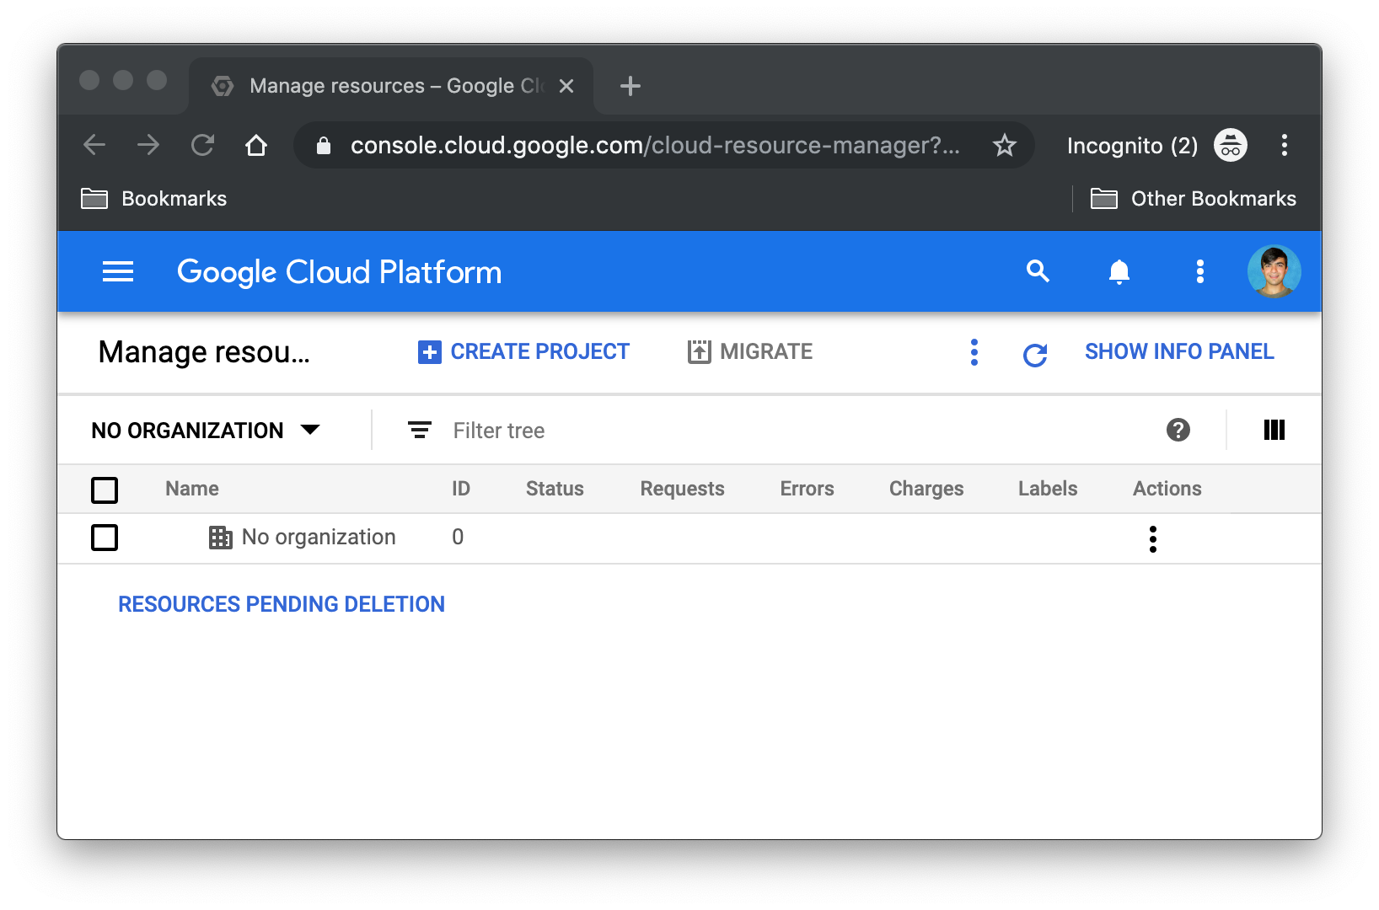Reload the page in the browser
This screenshot has height=910, width=1379.
202,145
